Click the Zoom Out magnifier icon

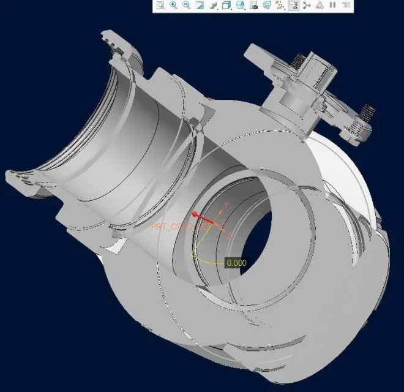tap(186, 6)
